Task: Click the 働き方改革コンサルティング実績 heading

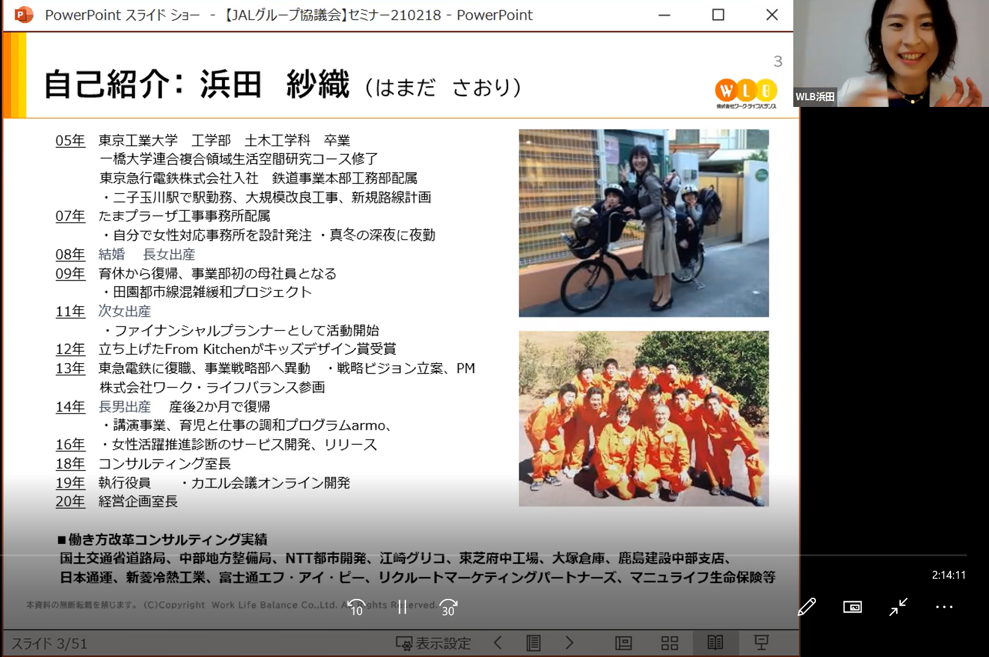Action: 162,540
